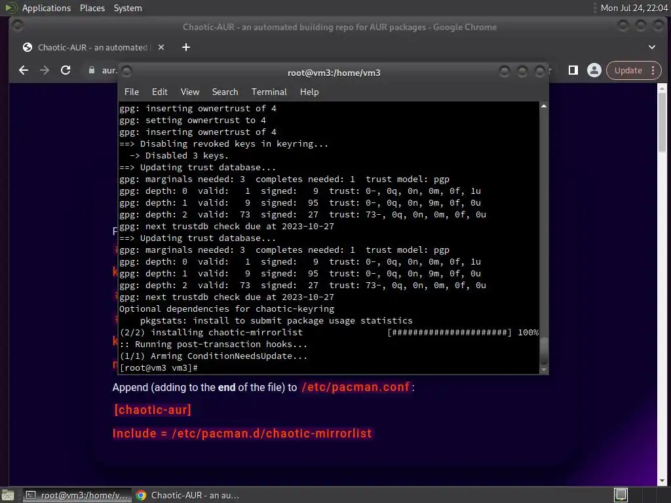Open the terminal Search menu
Image resolution: width=671 pixels, height=503 pixels.
(225, 92)
